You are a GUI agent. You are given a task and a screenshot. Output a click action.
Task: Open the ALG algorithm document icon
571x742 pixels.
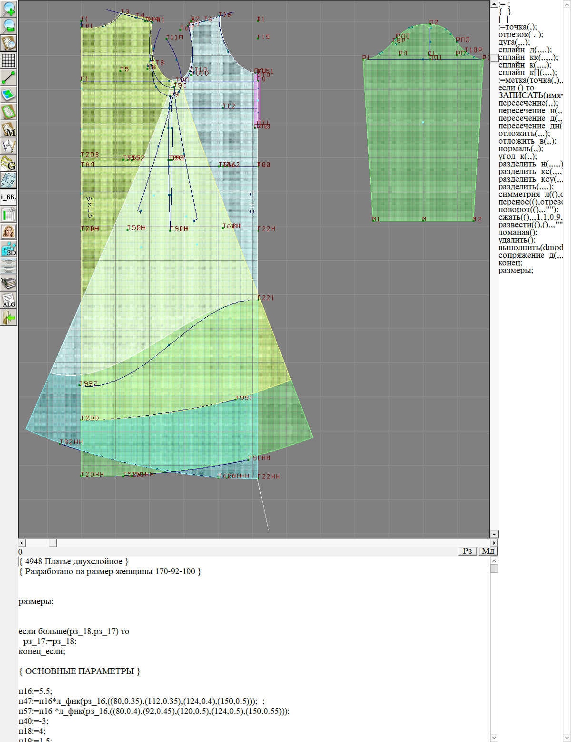tap(9, 300)
